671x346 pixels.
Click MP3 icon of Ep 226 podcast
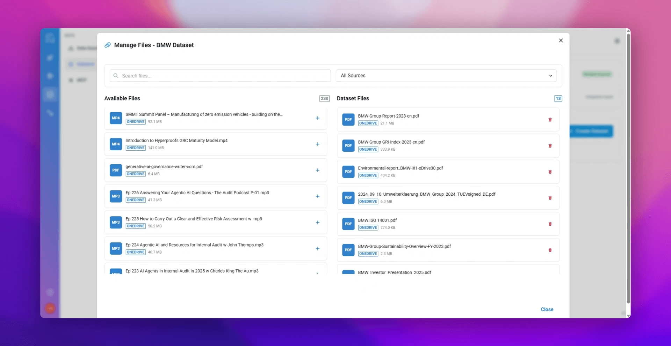coord(116,196)
